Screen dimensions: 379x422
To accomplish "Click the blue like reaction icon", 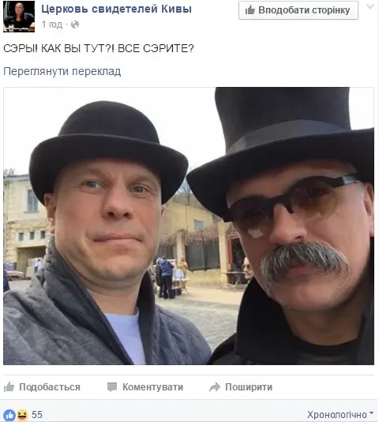I will pyautogui.click(x=9, y=415).
